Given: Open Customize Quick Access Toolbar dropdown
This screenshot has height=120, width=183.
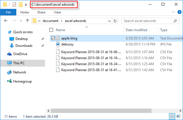Looking at the screenshot, I should point(26,5).
